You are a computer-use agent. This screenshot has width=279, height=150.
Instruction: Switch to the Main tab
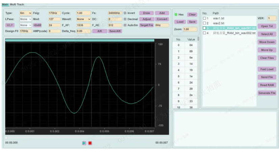[5, 4]
